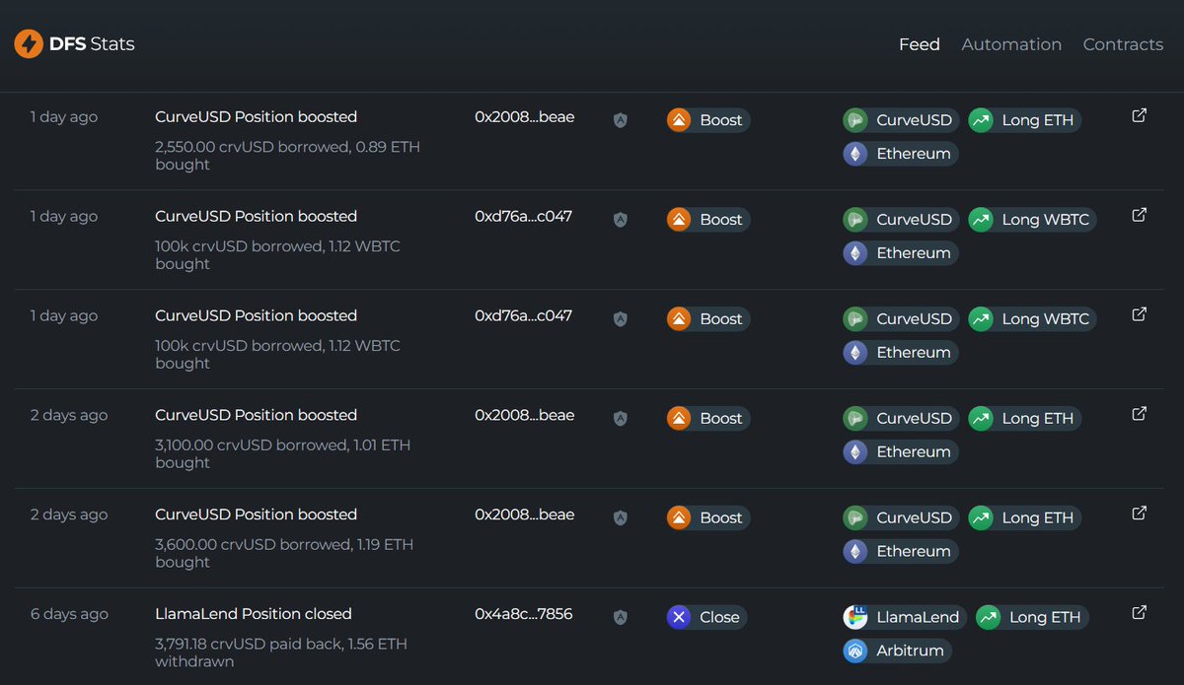Viewport: 1184px width, 685px height.
Task: Click Boost tag in 3,600.00 crvUSD row
Action: (x=708, y=517)
